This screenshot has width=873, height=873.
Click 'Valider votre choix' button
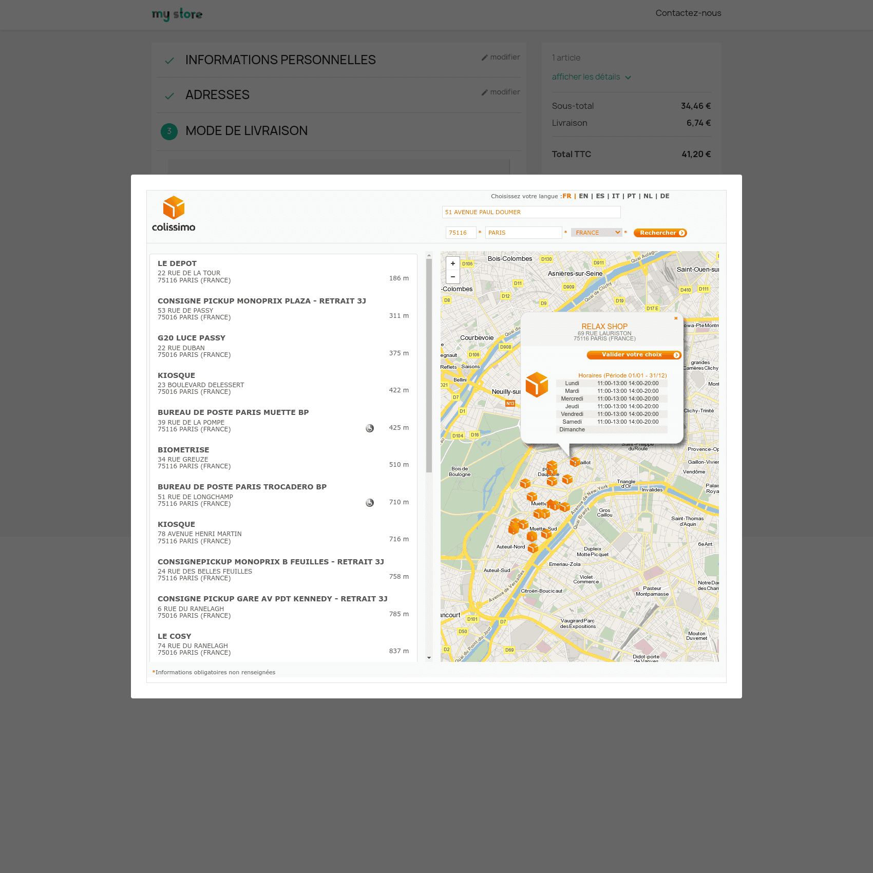click(x=634, y=355)
